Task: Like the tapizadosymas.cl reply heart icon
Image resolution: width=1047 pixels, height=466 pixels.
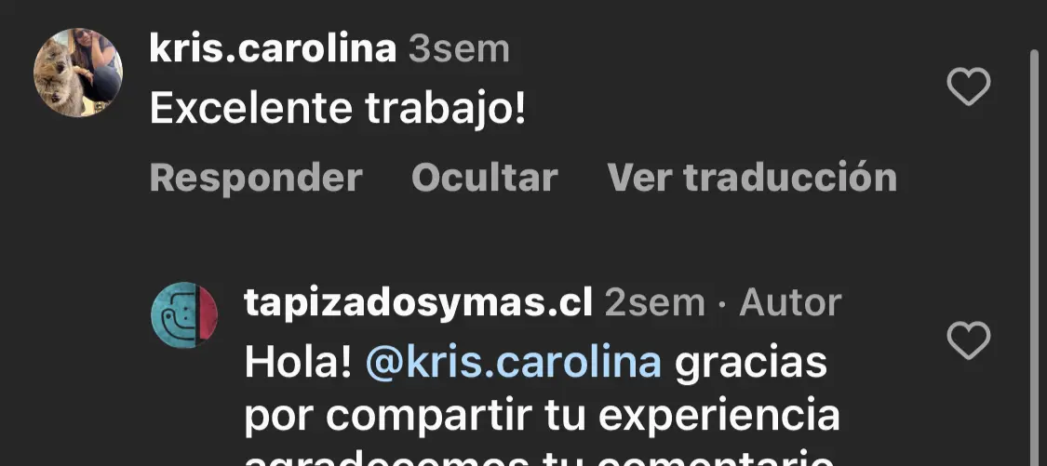Action: (968, 340)
